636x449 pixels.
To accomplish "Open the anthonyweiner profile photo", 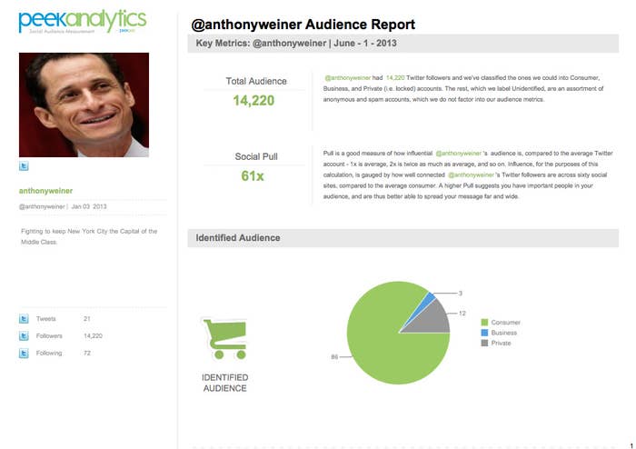I will [84, 105].
